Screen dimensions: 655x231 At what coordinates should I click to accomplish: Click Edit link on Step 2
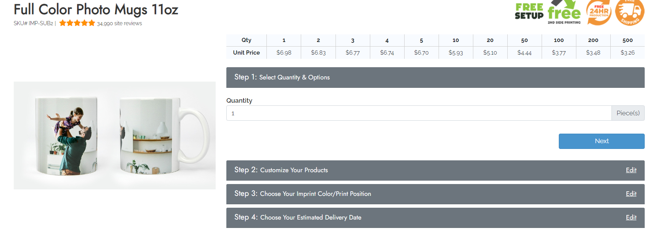click(x=631, y=170)
